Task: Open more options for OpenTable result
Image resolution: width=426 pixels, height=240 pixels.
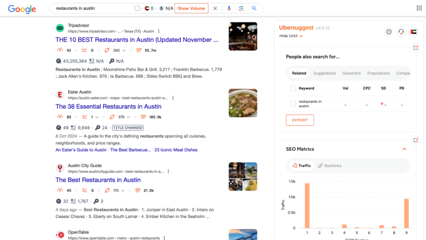Action: click(164, 238)
